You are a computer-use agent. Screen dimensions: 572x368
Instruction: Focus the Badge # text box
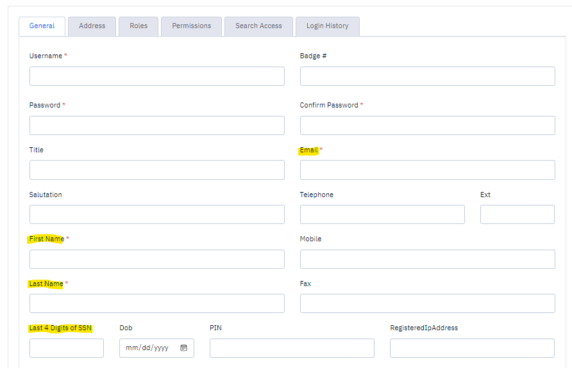click(427, 76)
